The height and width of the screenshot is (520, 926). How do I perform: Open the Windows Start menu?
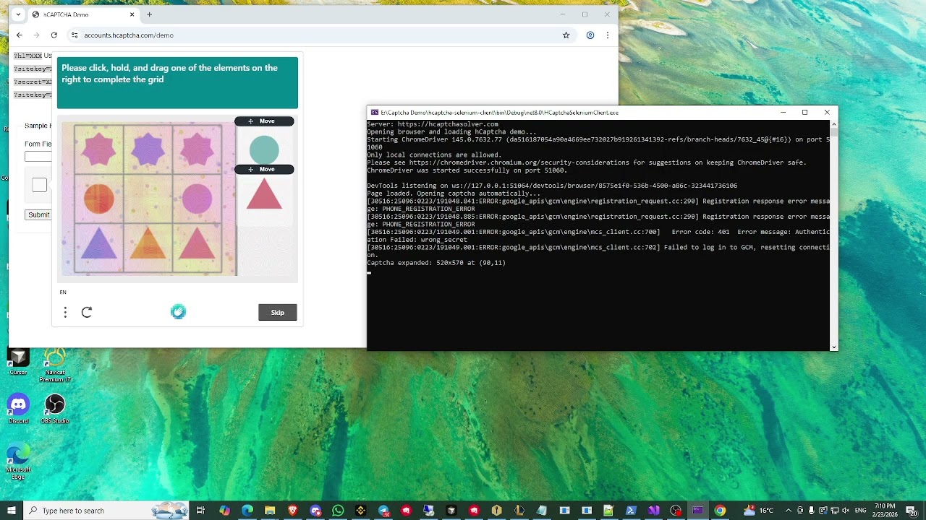click(12, 511)
